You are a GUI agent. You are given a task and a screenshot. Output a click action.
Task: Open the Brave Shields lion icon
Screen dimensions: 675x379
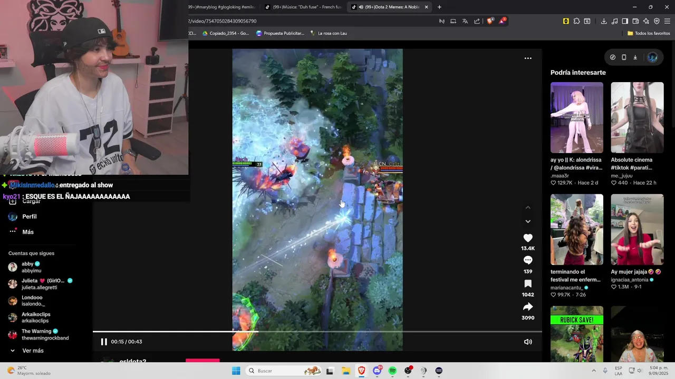[490, 21]
